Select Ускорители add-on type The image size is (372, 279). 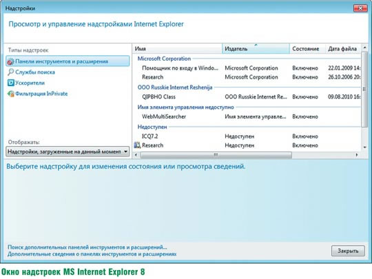(30, 83)
